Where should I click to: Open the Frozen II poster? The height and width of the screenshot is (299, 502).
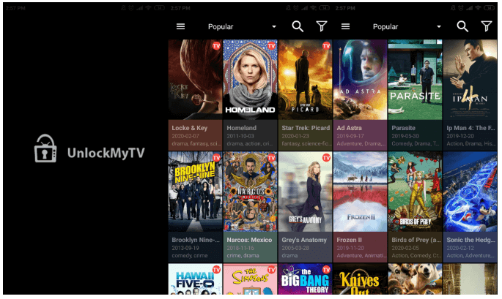point(360,192)
